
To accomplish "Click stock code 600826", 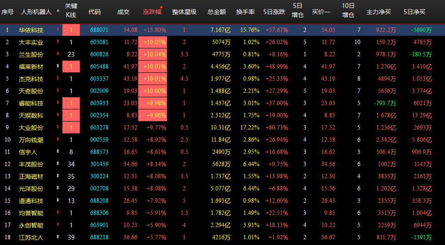I will [x=99, y=54].
